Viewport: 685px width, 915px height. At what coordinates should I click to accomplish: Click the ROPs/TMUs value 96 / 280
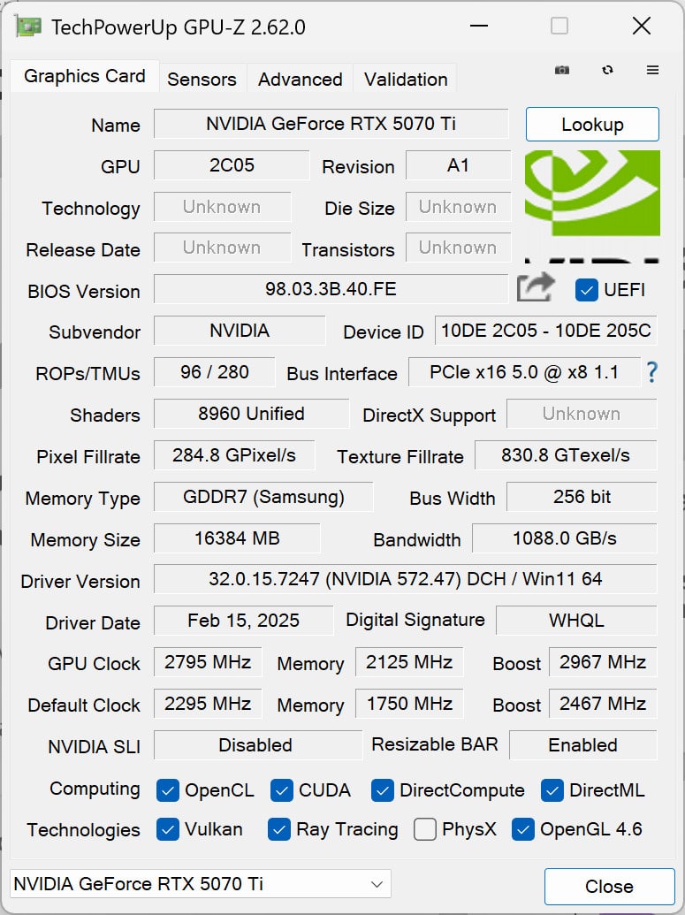point(214,371)
